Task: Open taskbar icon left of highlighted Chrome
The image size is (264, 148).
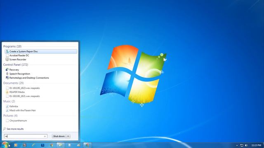Action: click(79, 145)
